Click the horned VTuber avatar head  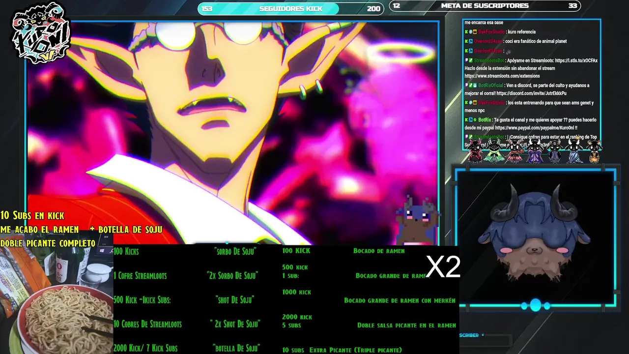tap(534, 234)
